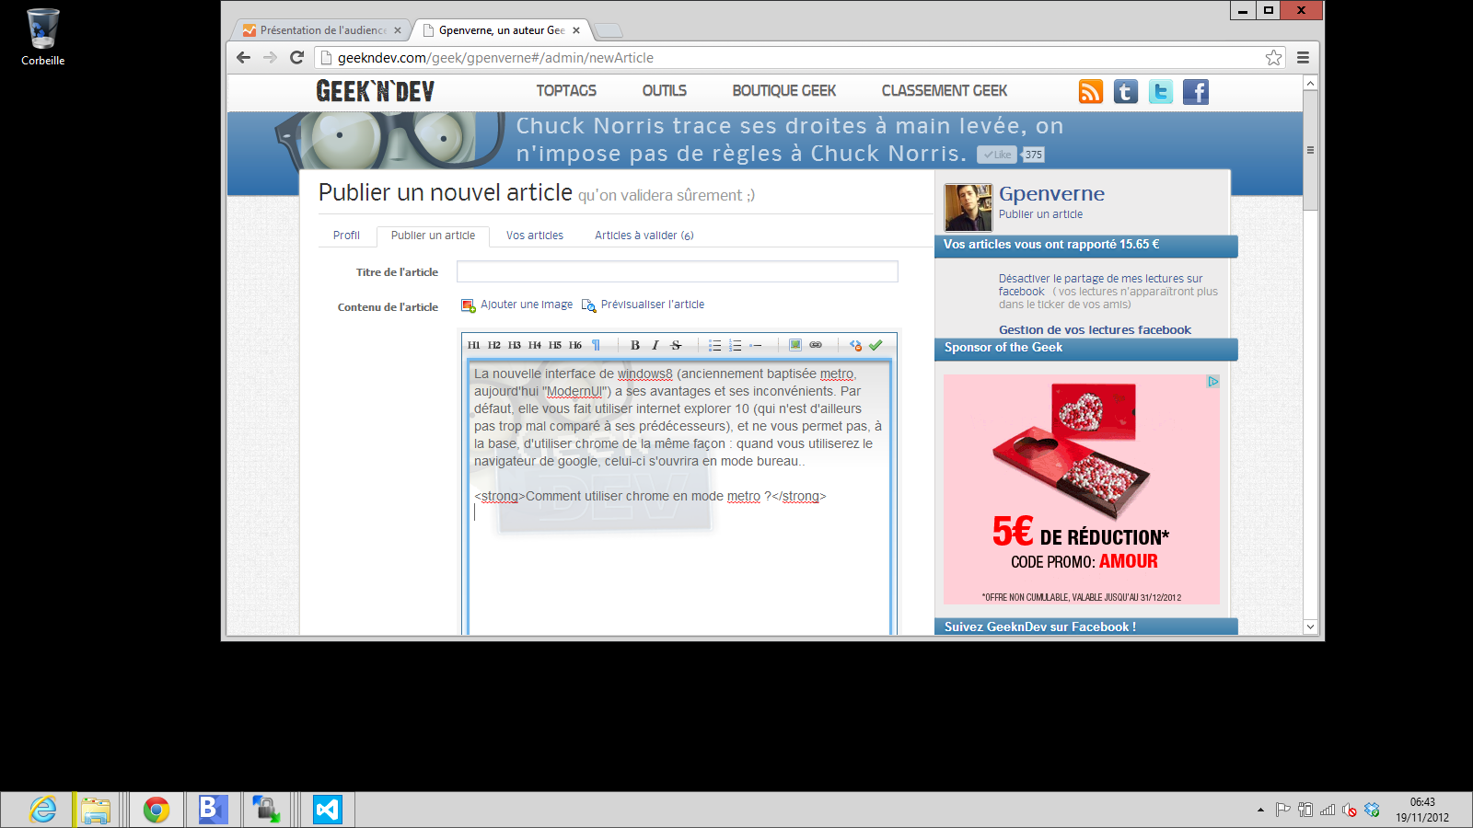
Task: Click the Dropbox tray icon
Action: [x=1372, y=810]
